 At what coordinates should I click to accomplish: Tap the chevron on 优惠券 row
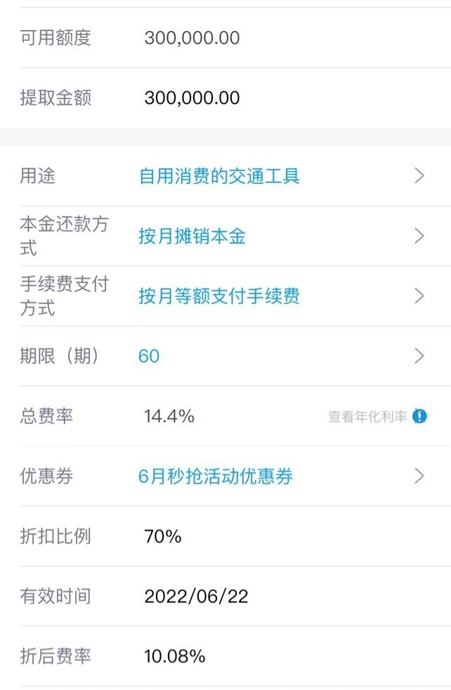419,476
